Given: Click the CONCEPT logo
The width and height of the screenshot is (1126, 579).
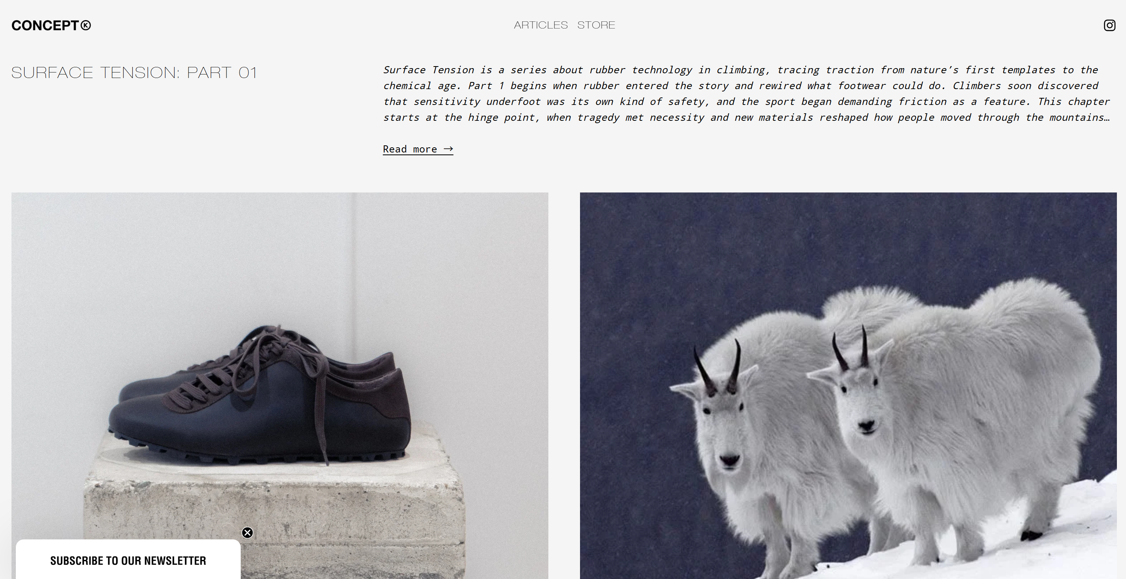Looking at the screenshot, I should [51, 25].
